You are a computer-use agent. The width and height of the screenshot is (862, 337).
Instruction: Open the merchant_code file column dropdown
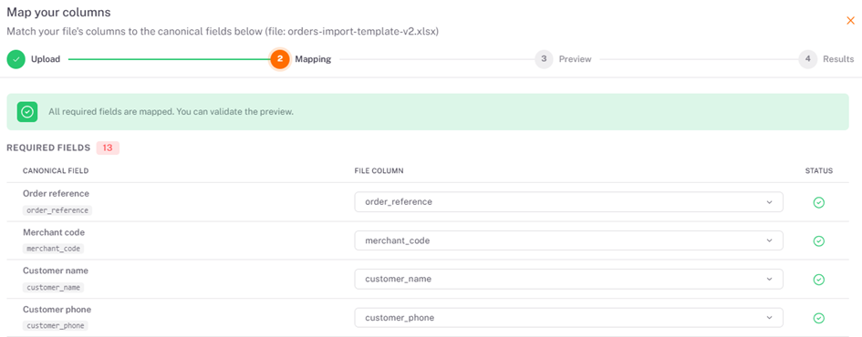tap(568, 240)
